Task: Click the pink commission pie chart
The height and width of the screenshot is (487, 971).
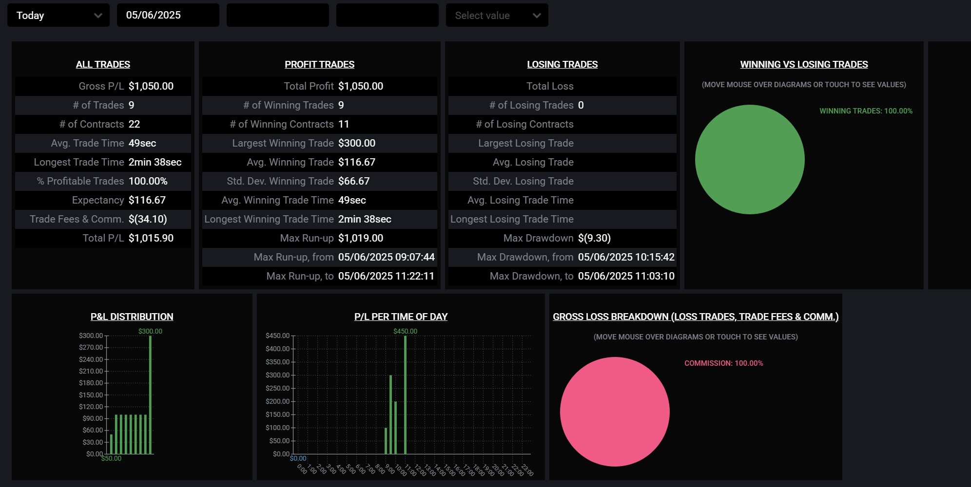Action: 615,412
